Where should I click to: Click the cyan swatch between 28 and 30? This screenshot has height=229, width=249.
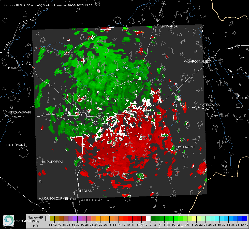217,218
